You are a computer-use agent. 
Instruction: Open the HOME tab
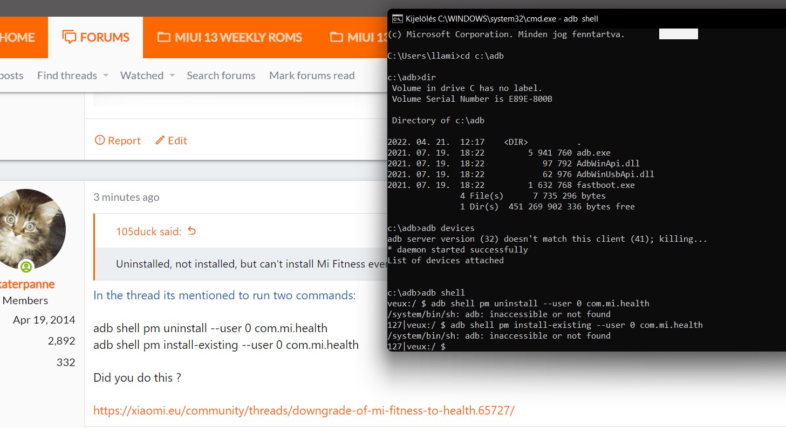pos(17,37)
